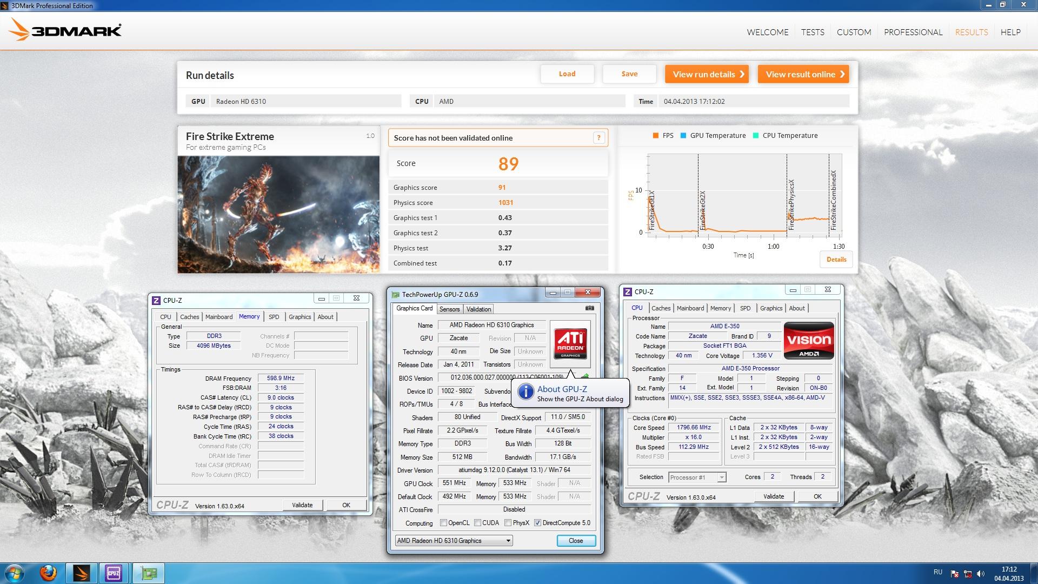Click the AMD Vision logo in CPU-Z
1038x584 pixels.
pos(809,341)
